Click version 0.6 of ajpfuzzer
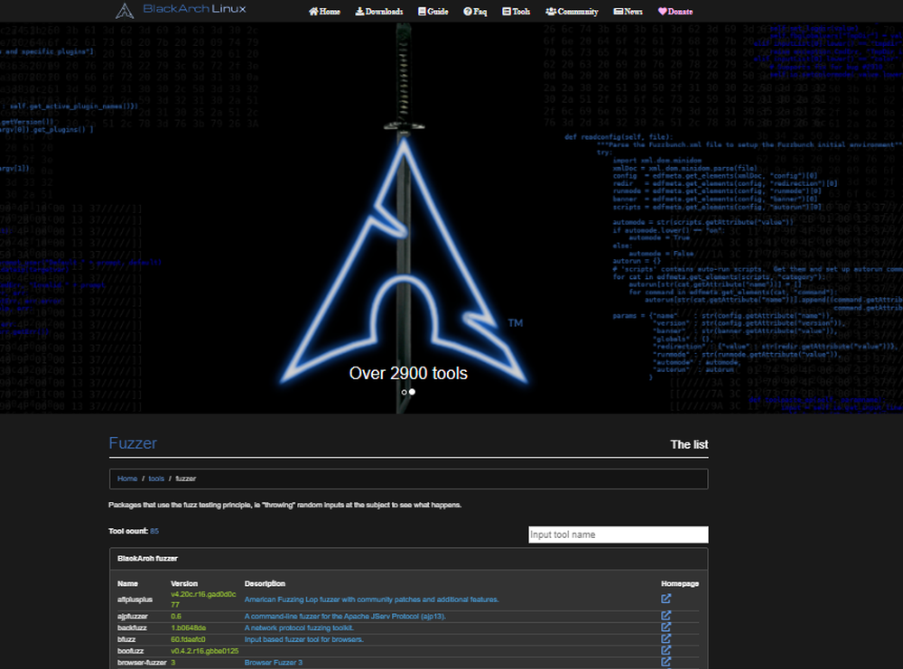Screen dimensions: 903x669 click(x=176, y=616)
